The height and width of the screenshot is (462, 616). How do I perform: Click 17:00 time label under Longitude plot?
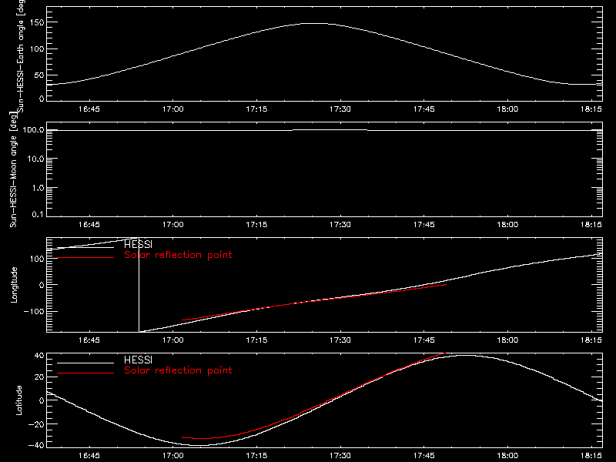click(172, 340)
